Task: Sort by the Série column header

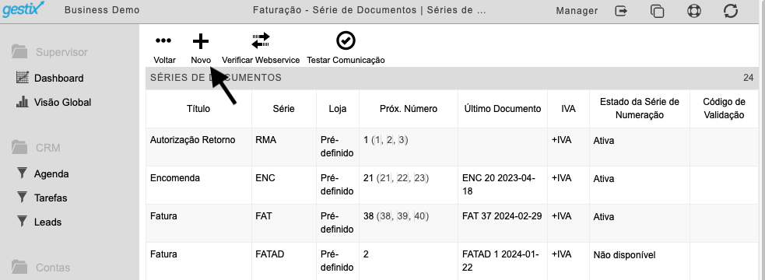Action: [x=283, y=109]
